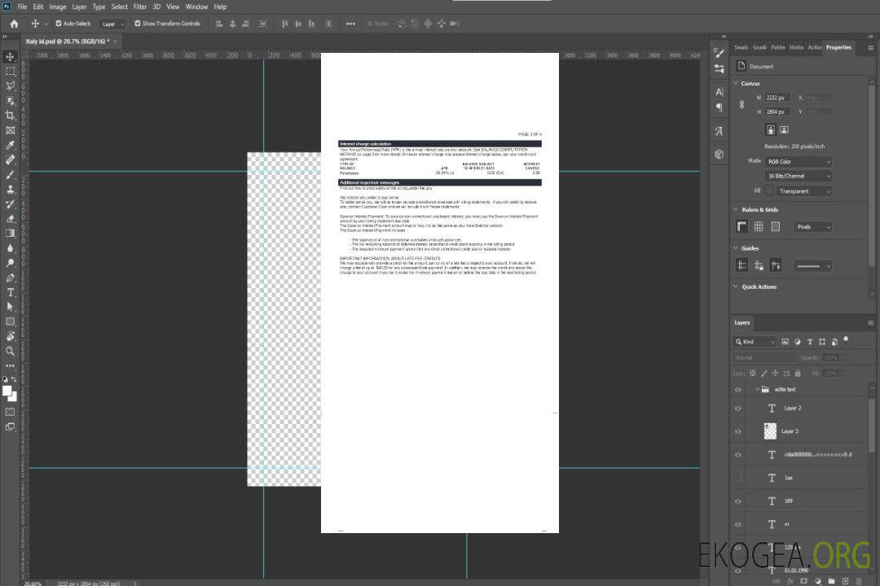Open the ruler units Pixels dropdown
Viewport: 880px width, 586px height.
click(x=812, y=226)
